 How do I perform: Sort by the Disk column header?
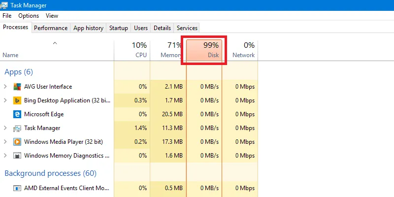204,51
